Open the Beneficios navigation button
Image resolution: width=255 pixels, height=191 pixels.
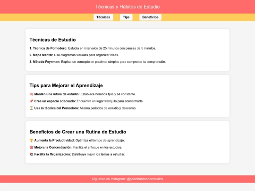tap(150, 17)
